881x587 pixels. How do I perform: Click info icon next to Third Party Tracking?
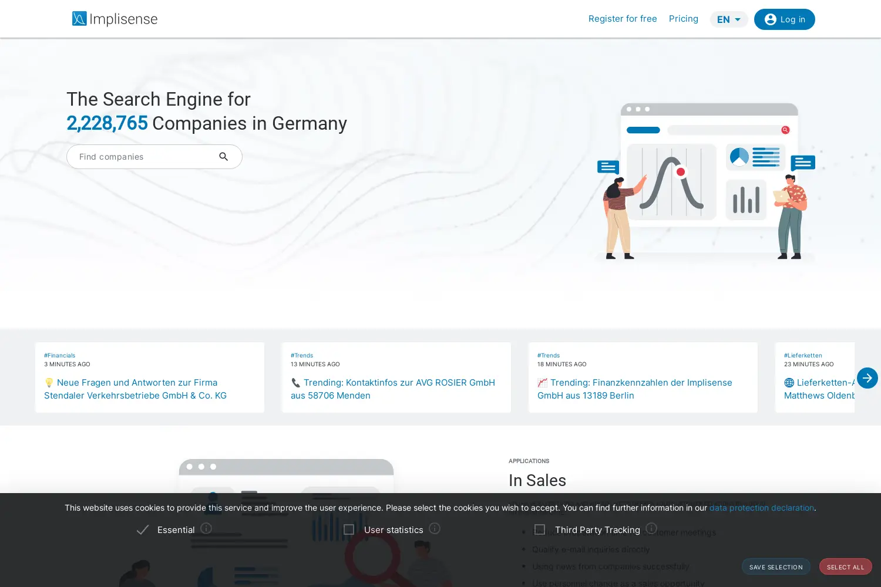point(651,528)
